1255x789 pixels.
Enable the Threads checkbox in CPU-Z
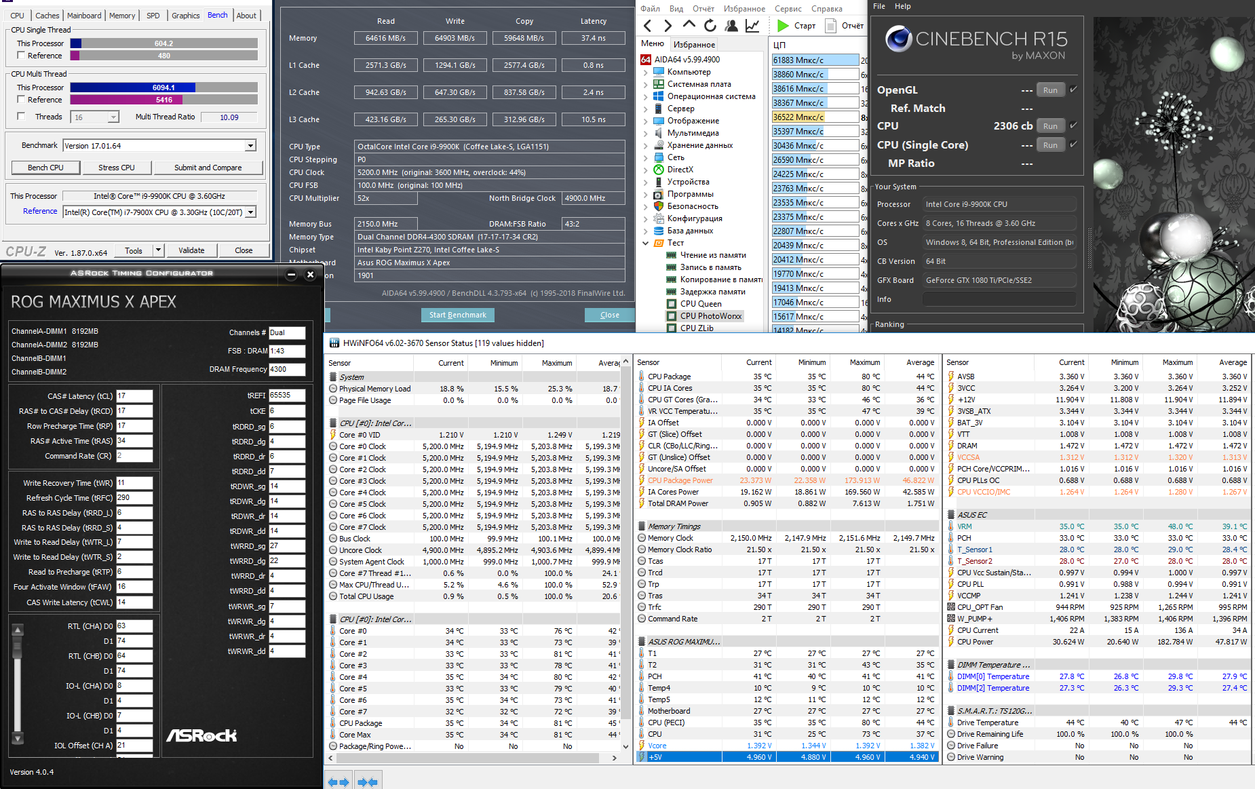click(x=21, y=117)
